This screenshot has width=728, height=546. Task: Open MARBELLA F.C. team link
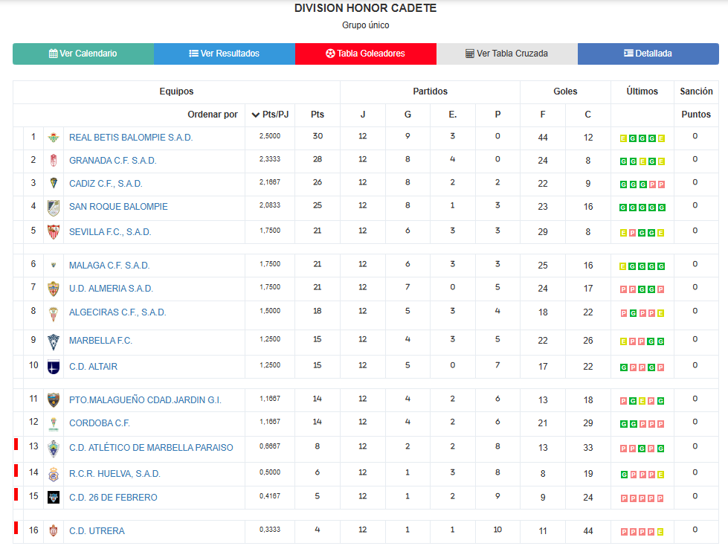tap(100, 341)
